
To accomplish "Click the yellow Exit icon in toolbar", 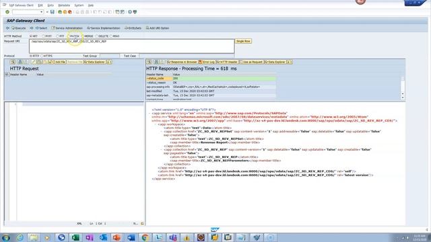I will (x=65, y=12).
